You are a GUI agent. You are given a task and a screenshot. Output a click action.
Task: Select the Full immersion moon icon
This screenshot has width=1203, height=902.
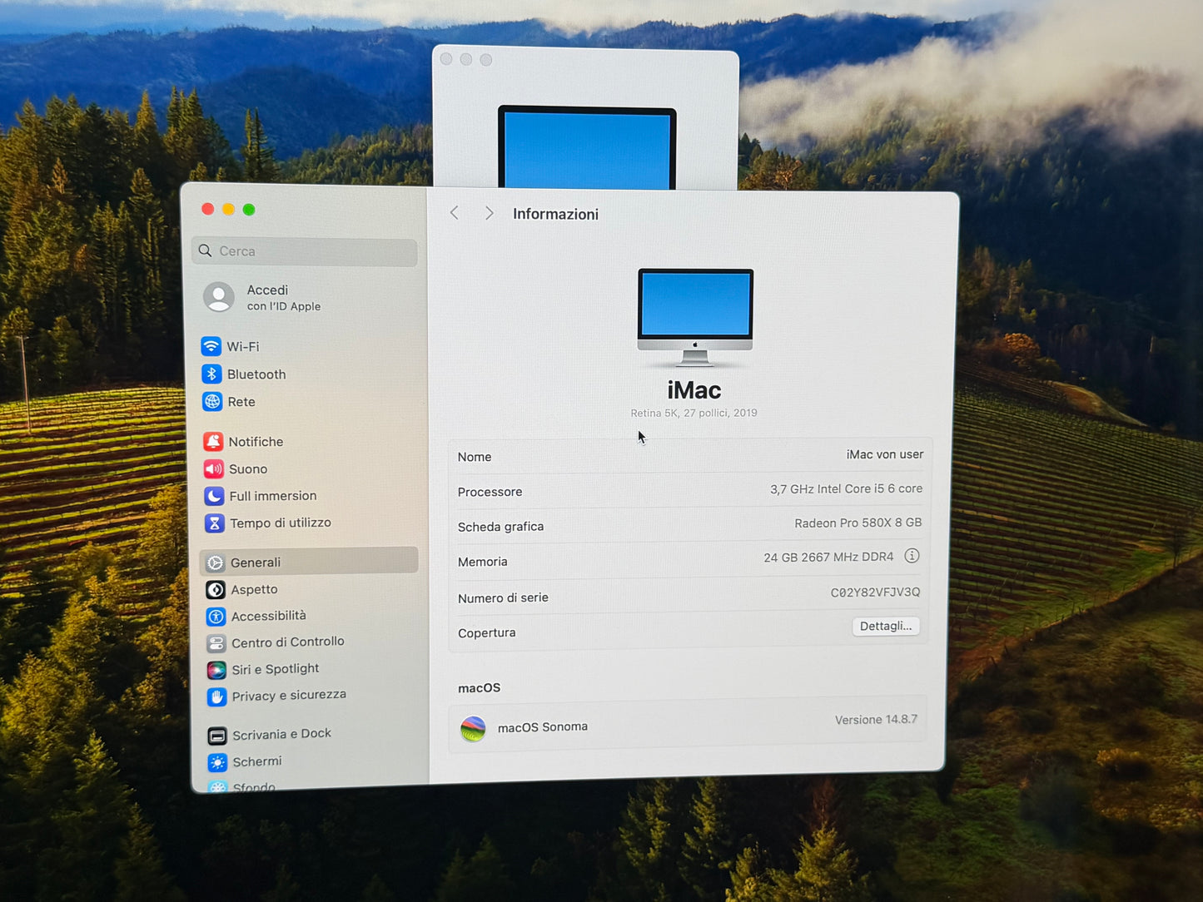[214, 496]
